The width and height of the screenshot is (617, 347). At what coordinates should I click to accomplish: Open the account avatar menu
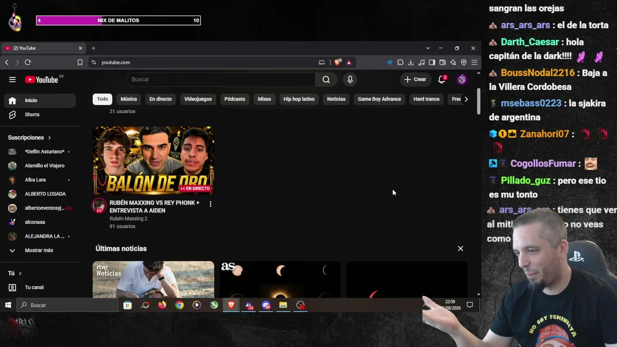click(x=462, y=80)
